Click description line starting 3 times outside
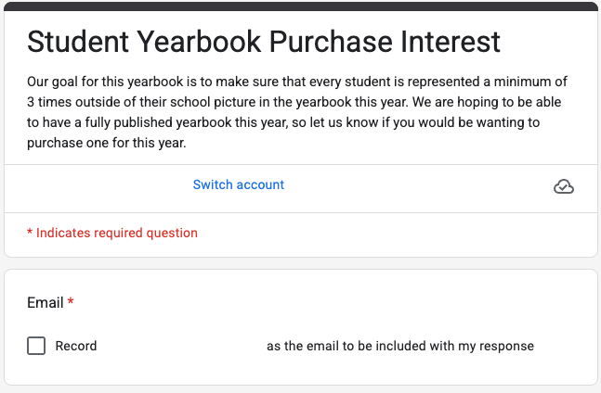 [294, 102]
